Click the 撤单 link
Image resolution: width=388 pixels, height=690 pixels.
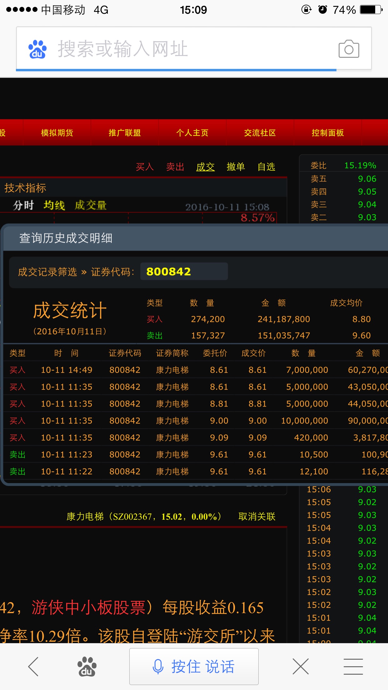tap(236, 167)
